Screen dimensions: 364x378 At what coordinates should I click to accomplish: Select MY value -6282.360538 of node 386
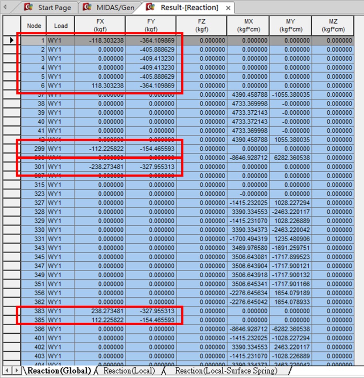pyautogui.click(x=291, y=329)
